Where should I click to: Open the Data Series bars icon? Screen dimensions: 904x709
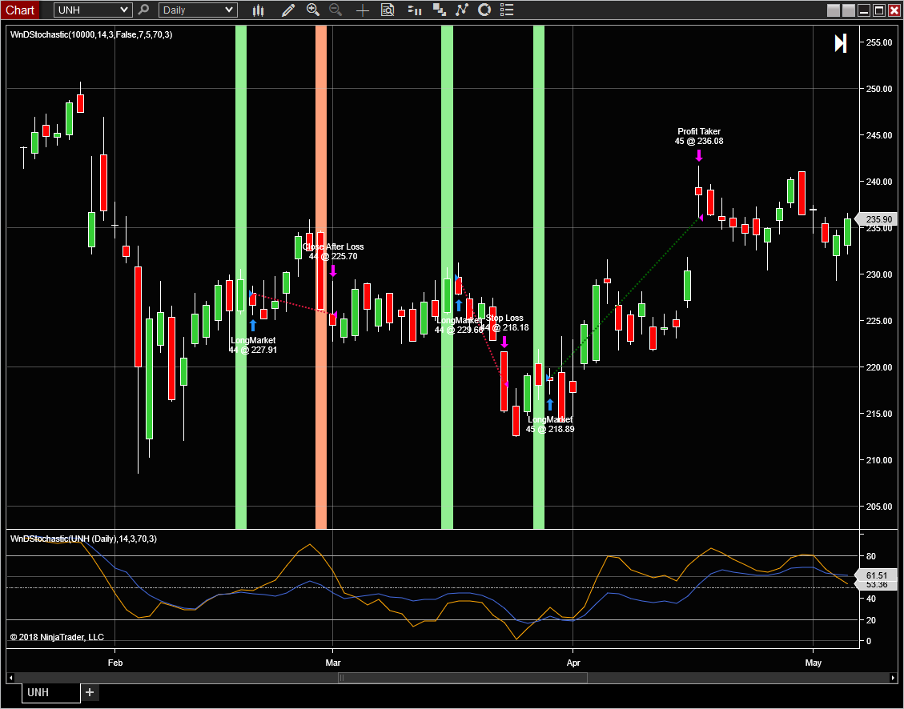coord(414,10)
